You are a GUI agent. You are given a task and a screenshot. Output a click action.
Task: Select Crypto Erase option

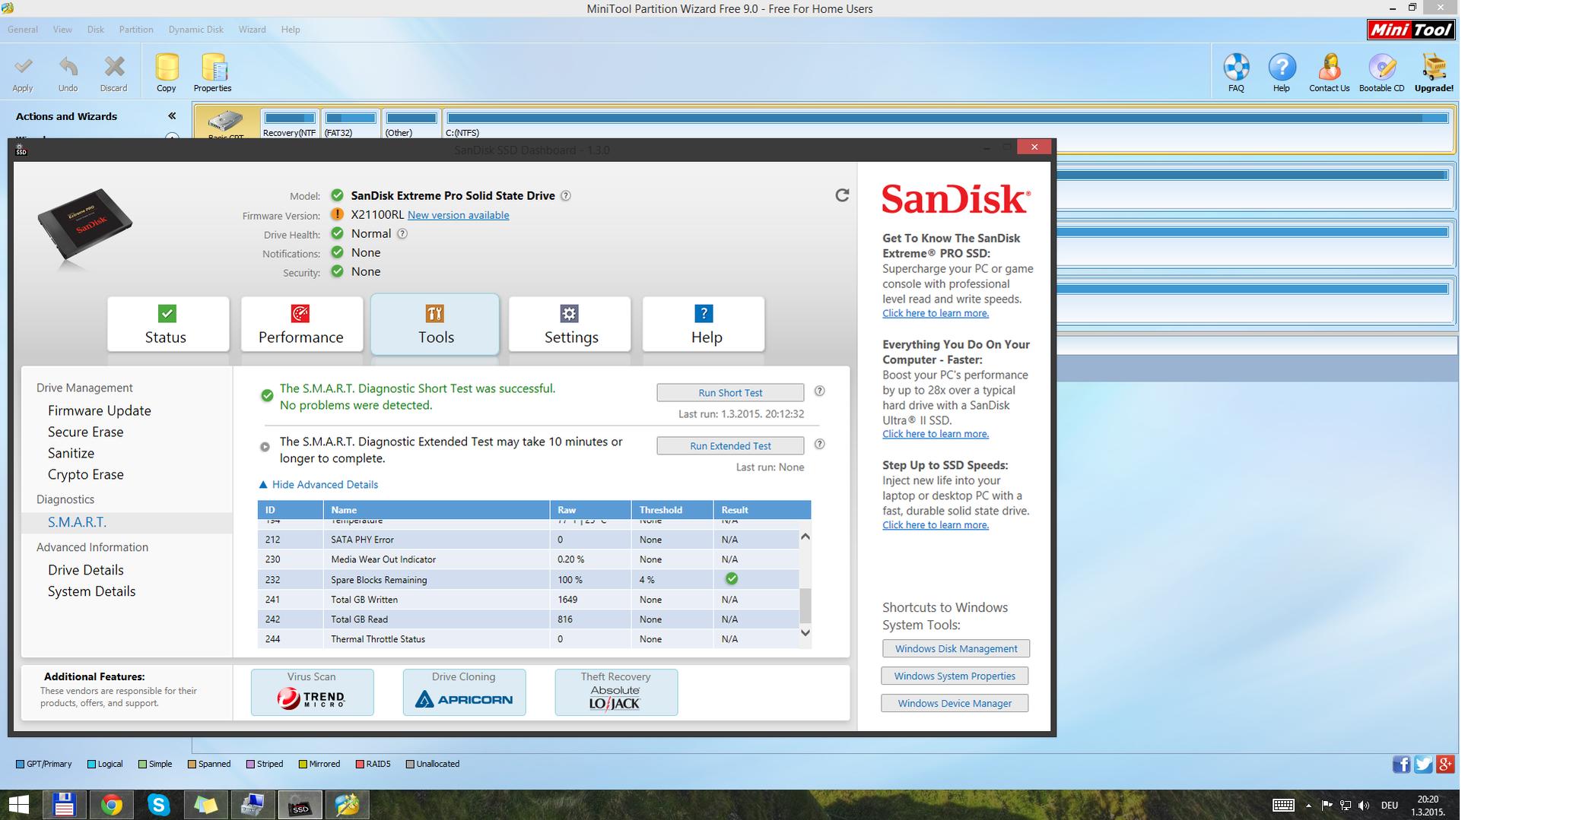click(x=86, y=474)
